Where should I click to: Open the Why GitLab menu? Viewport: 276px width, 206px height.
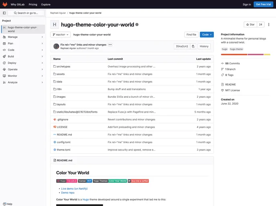[18, 4]
